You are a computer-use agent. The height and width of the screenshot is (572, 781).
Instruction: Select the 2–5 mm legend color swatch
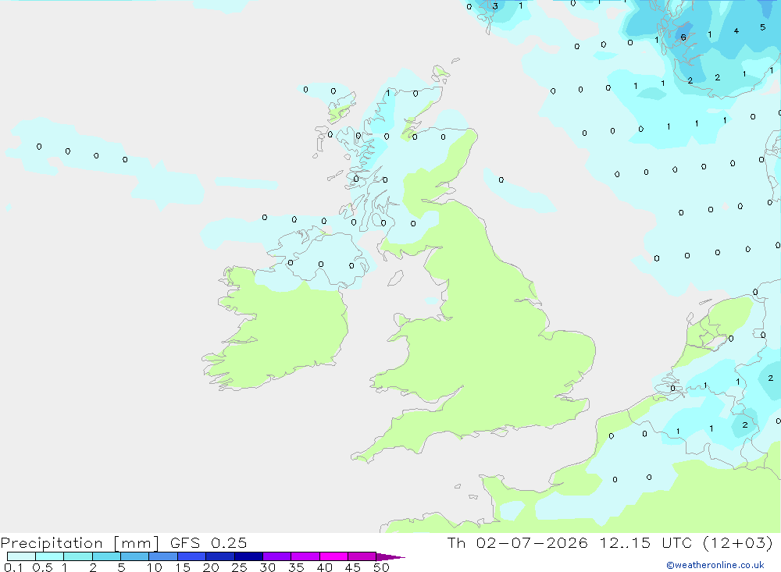[106, 556]
